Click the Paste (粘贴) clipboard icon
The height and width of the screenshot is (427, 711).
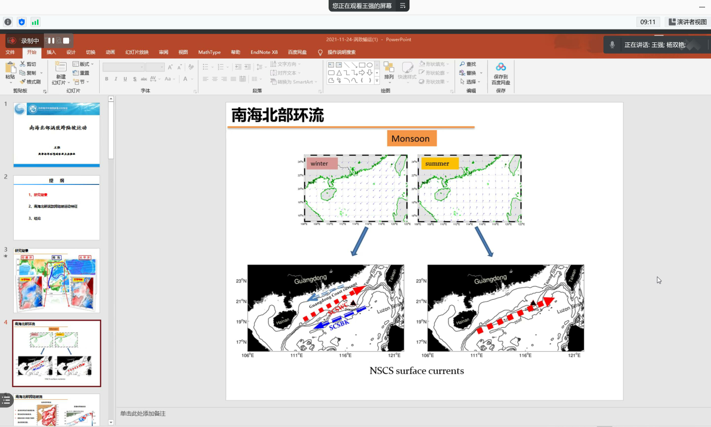coord(10,68)
